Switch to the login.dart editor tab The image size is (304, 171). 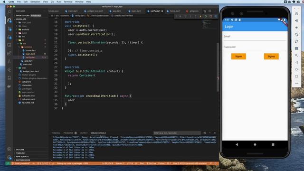136,11
